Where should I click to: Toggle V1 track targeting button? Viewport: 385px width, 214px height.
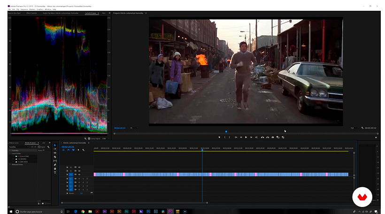click(71, 175)
